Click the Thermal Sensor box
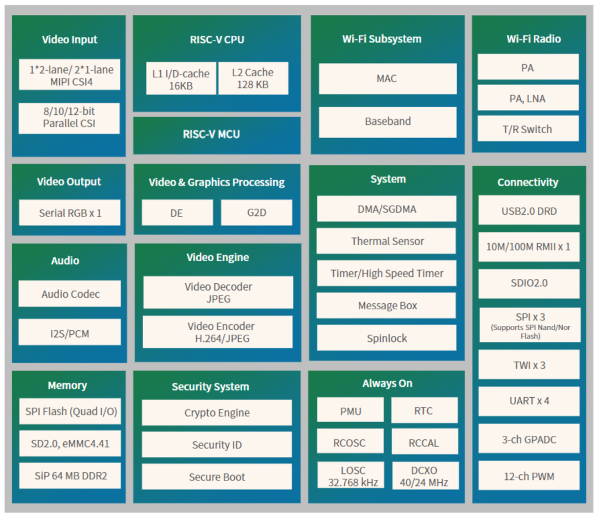597x517 pixels. pos(387,241)
